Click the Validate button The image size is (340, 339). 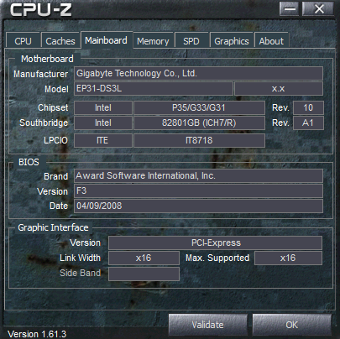coord(207,325)
